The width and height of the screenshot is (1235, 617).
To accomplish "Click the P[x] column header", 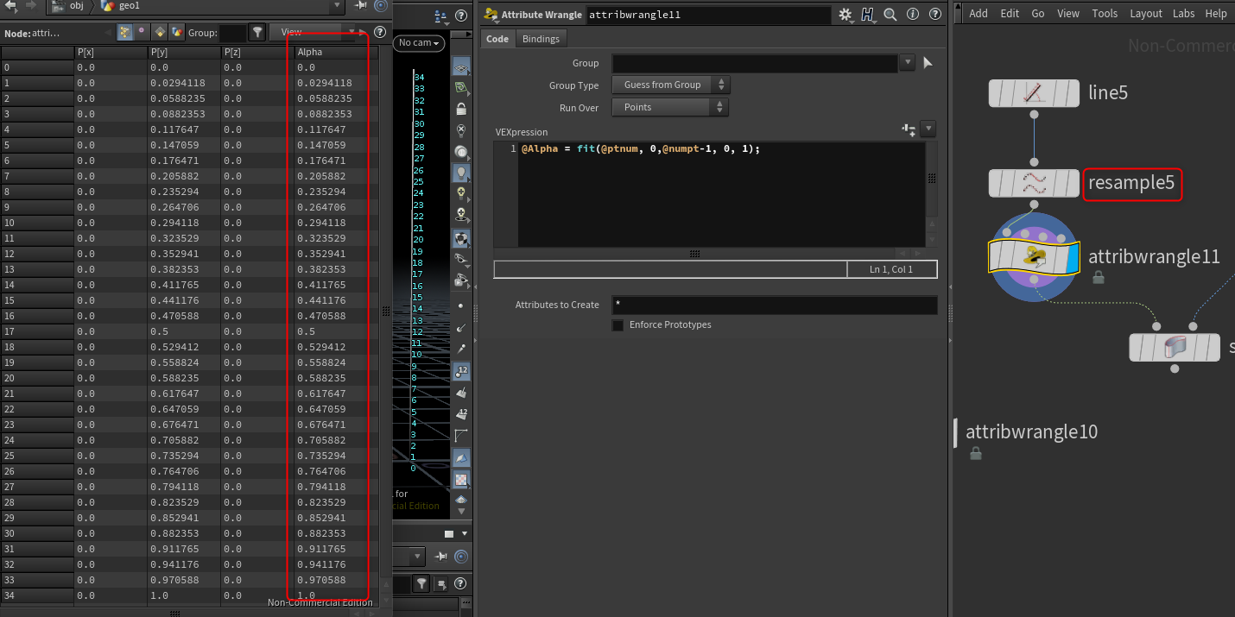I will tap(110, 52).
